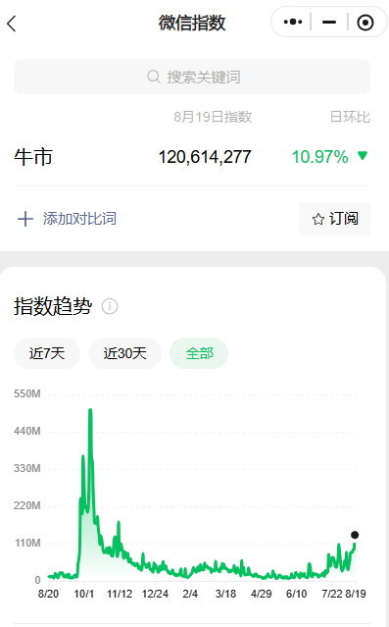Click the 微信指数 page title
Screen dimensions: 389x627
[192, 23]
